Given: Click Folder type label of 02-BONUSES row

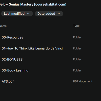Looking at the screenshot, I should (x=77, y=59).
